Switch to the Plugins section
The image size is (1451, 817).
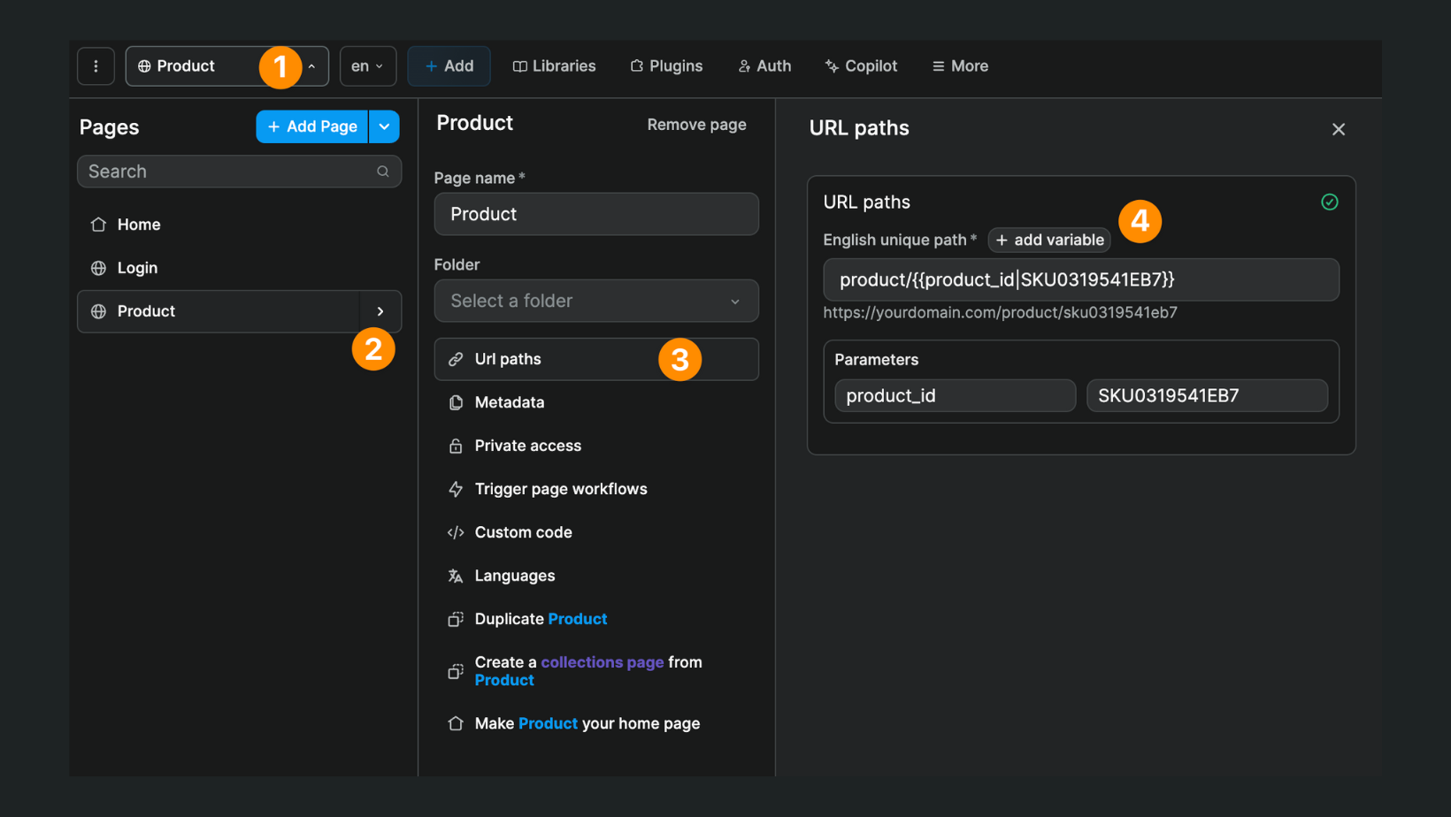point(666,65)
